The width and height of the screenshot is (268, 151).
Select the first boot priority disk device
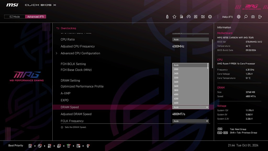tap(30, 146)
